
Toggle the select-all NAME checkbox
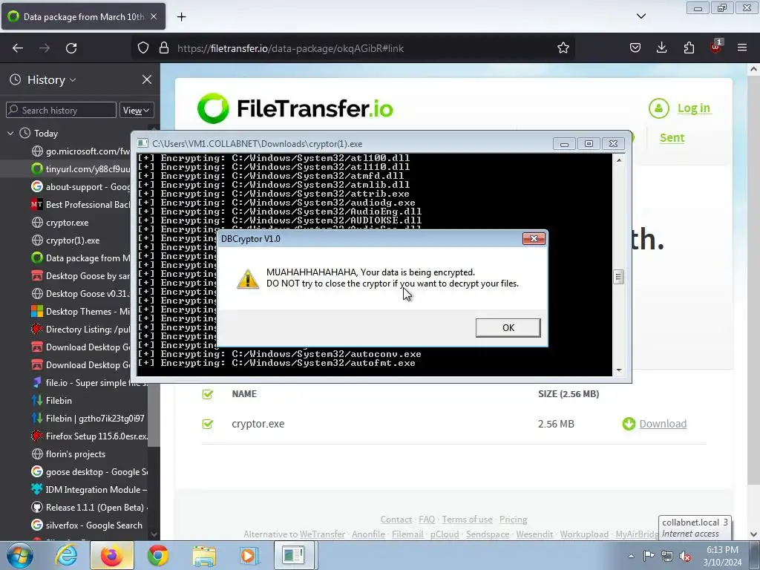(208, 394)
